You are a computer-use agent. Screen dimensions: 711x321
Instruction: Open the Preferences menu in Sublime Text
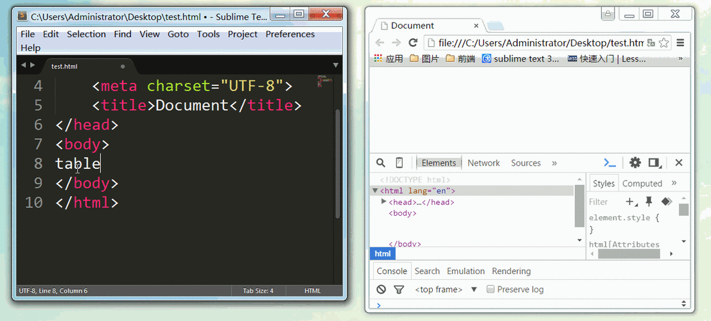[290, 34]
